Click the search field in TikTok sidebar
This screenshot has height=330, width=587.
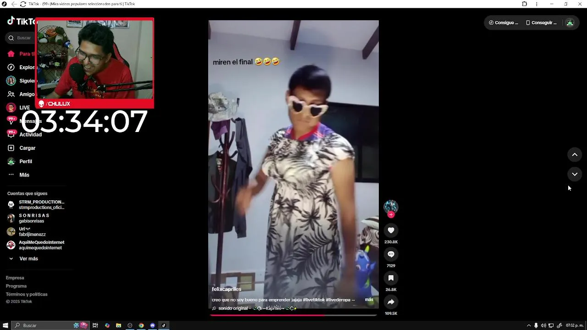(x=21, y=38)
